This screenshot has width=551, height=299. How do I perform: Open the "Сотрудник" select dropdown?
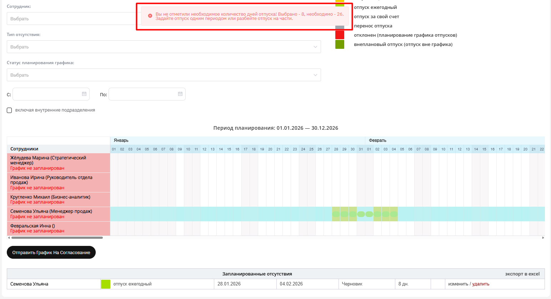tap(71, 19)
